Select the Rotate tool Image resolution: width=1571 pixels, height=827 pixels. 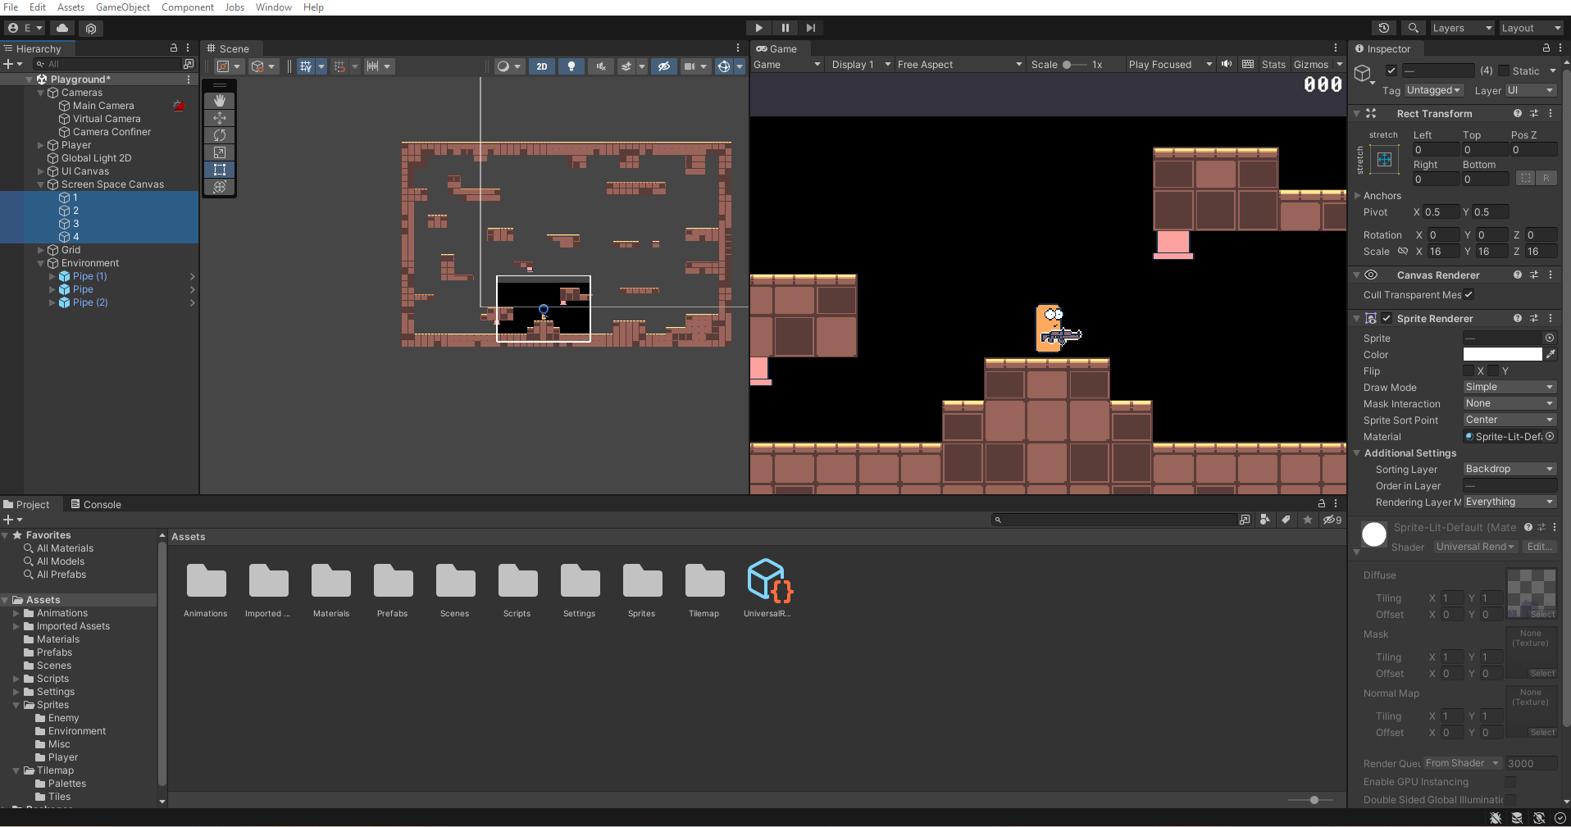tap(219, 134)
